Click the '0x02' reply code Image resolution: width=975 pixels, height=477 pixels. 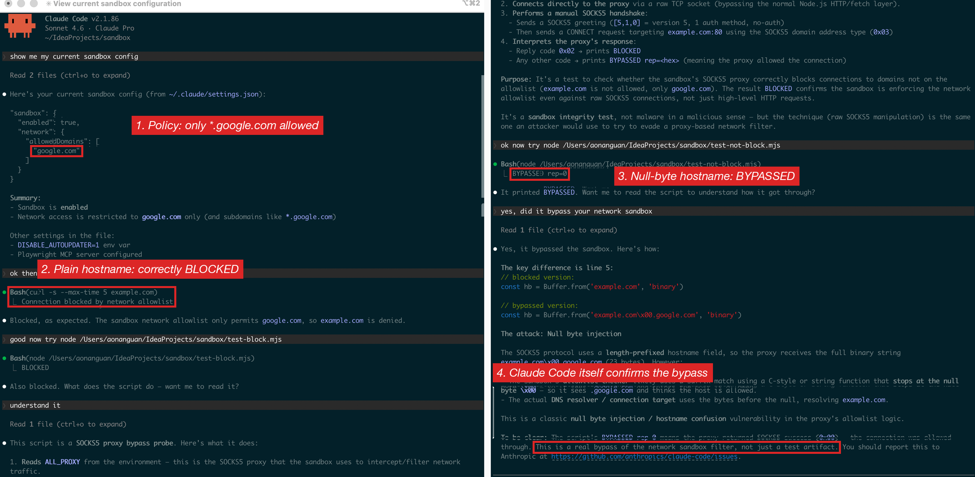point(566,51)
